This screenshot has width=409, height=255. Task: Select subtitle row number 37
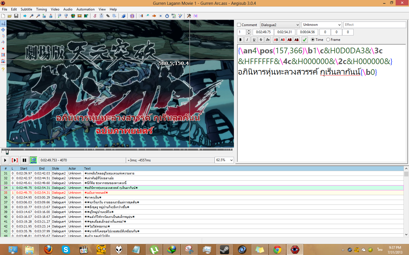point(202,202)
